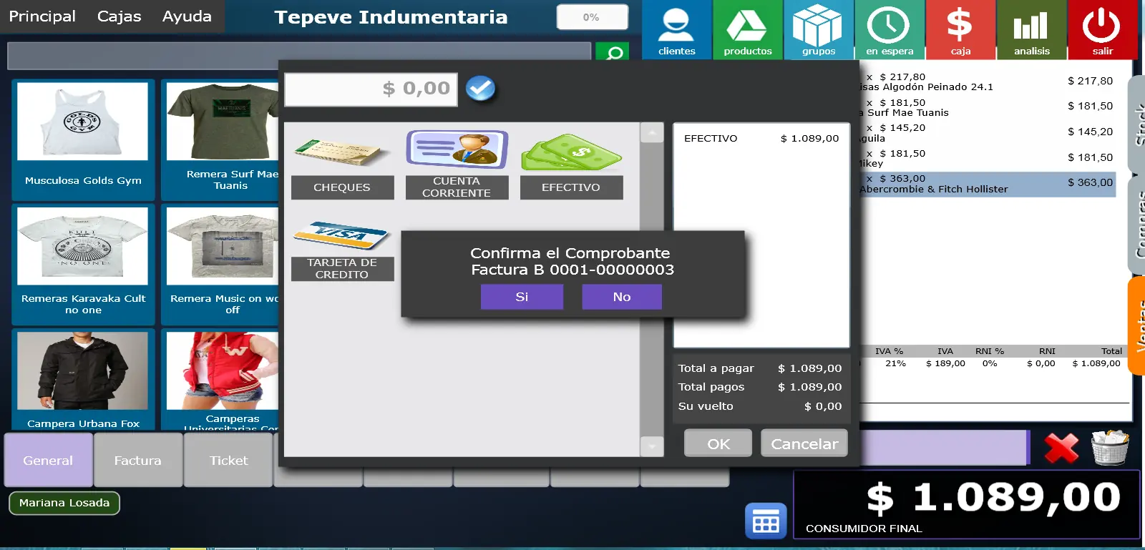Click the green search magnifier button
The image size is (1145, 550).
[614, 52]
